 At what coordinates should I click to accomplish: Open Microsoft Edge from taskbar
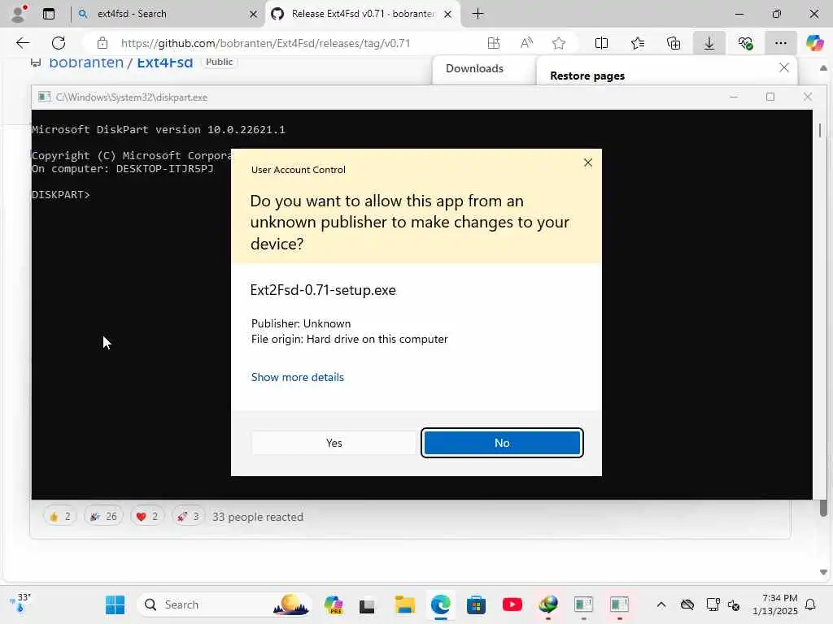click(440, 604)
